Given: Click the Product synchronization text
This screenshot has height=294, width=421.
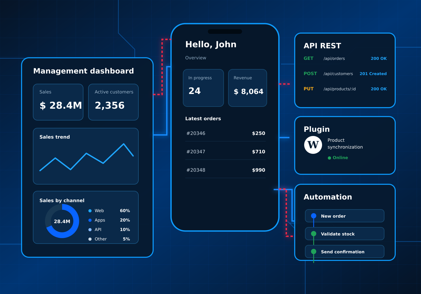Looking at the screenshot, I should 345,144.
